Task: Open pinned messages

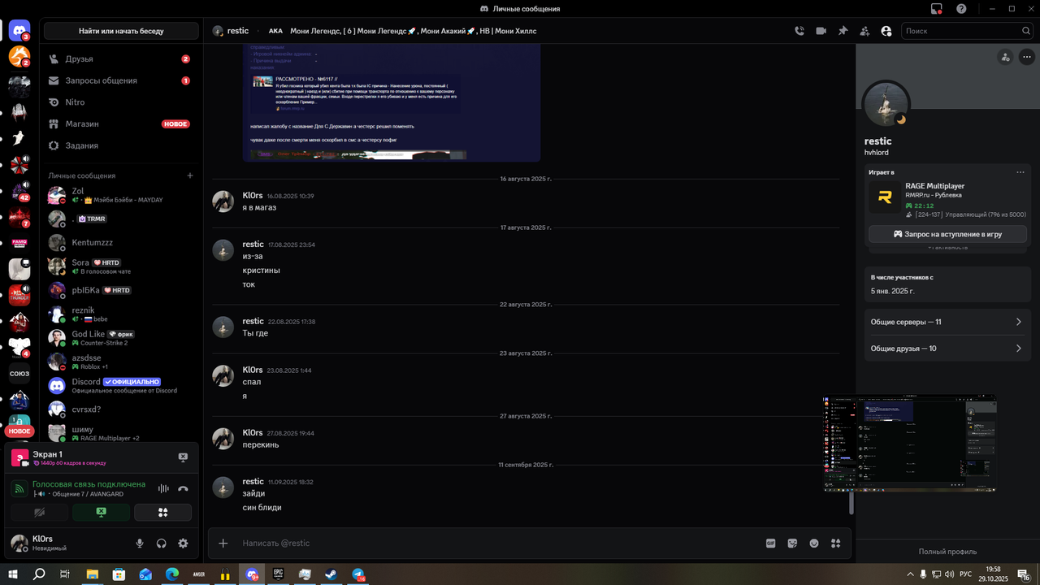Action: tap(843, 31)
